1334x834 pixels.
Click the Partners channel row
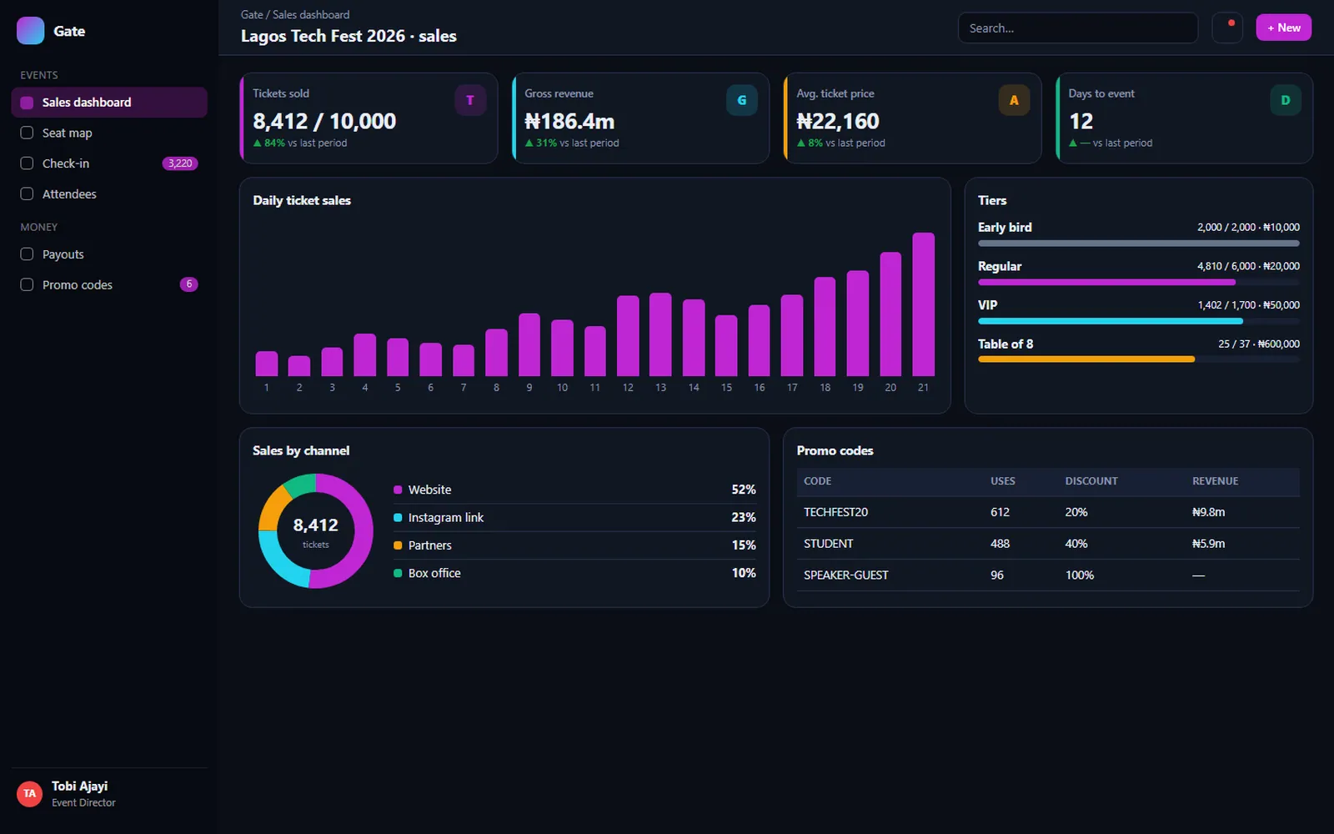tap(574, 545)
